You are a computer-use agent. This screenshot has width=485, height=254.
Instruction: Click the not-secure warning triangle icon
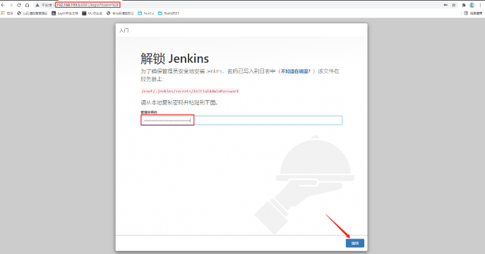[x=37, y=5]
